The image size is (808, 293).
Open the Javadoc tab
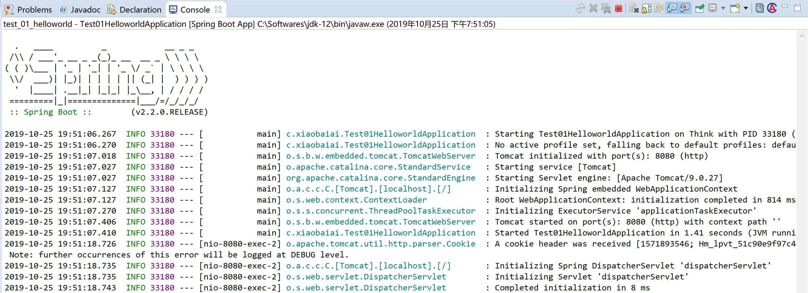click(x=80, y=10)
